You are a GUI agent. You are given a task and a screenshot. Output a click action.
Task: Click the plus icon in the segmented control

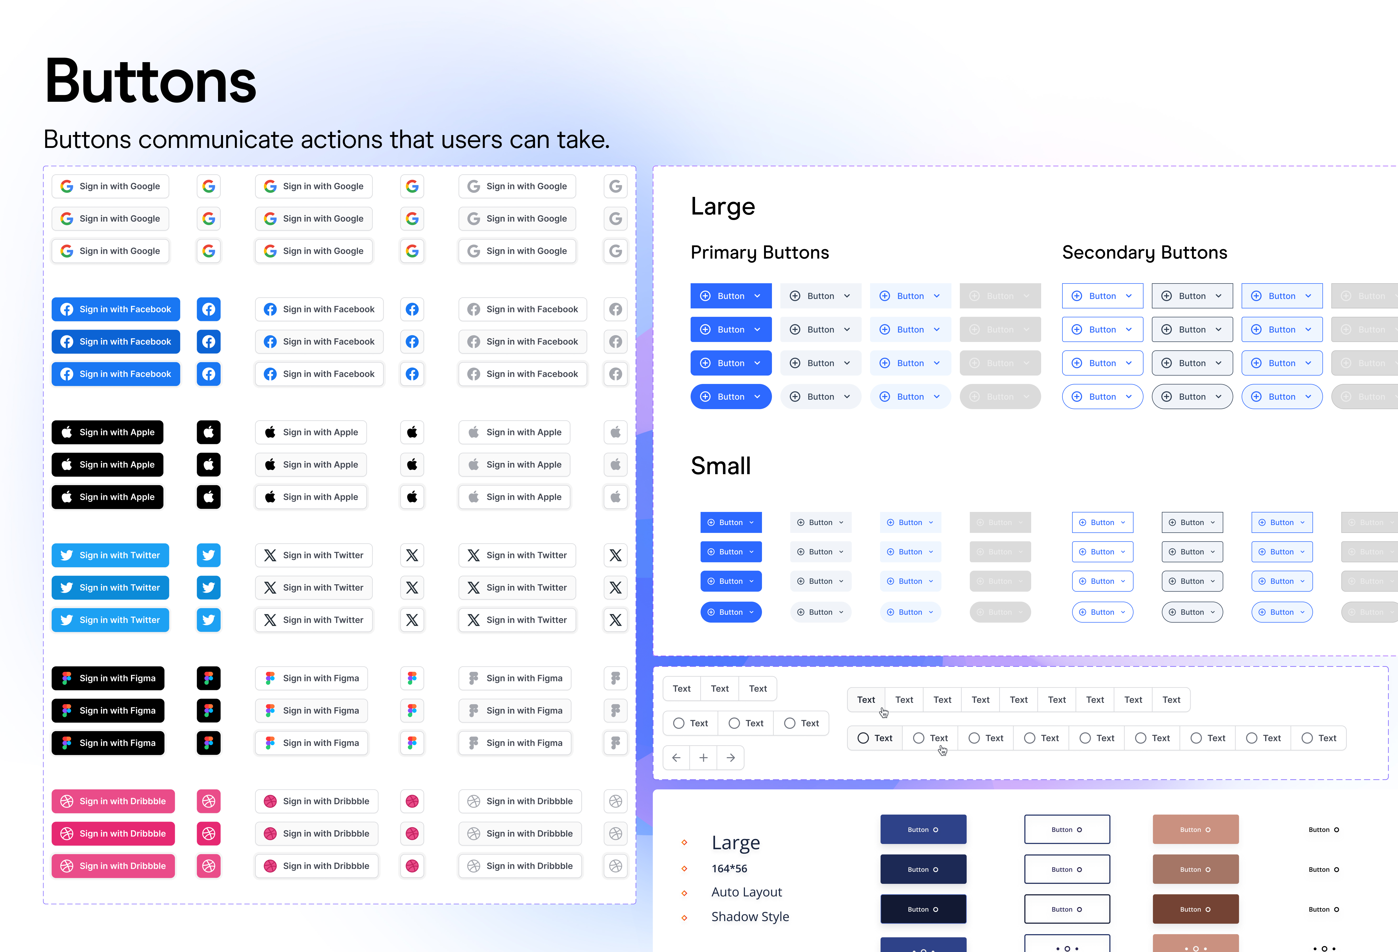(703, 758)
